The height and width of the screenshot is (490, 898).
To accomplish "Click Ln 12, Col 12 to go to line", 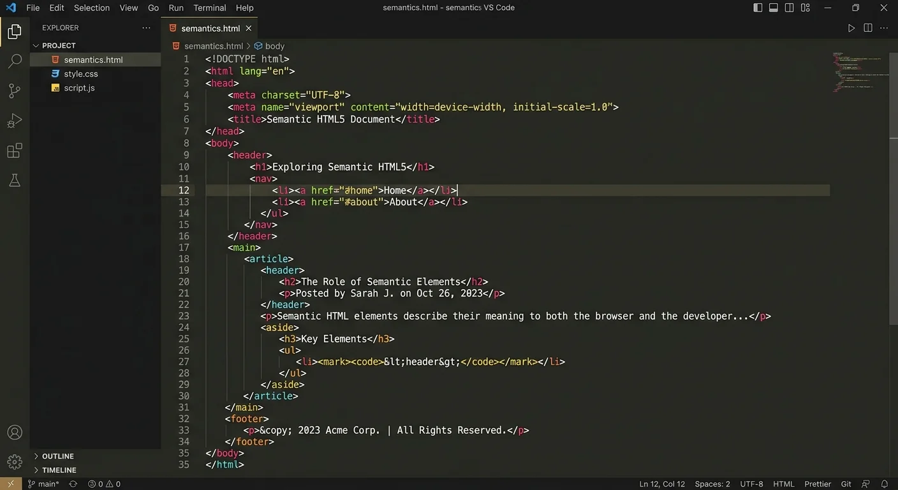I will [662, 484].
